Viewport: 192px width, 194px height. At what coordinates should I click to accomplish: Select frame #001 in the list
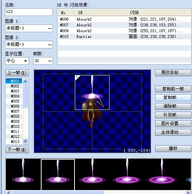(14, 81)
